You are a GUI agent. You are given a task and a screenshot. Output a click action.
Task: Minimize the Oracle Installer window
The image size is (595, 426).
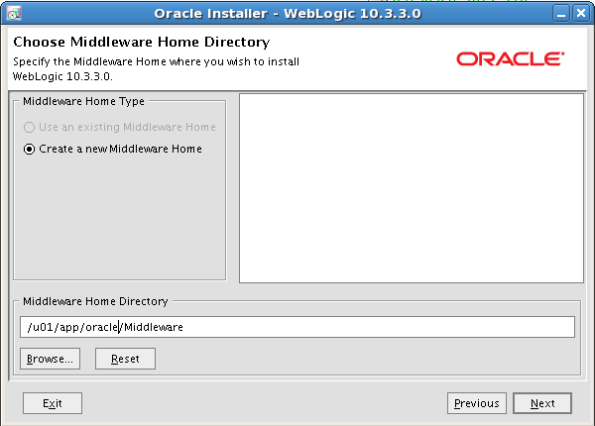click(x=561, y=14)
